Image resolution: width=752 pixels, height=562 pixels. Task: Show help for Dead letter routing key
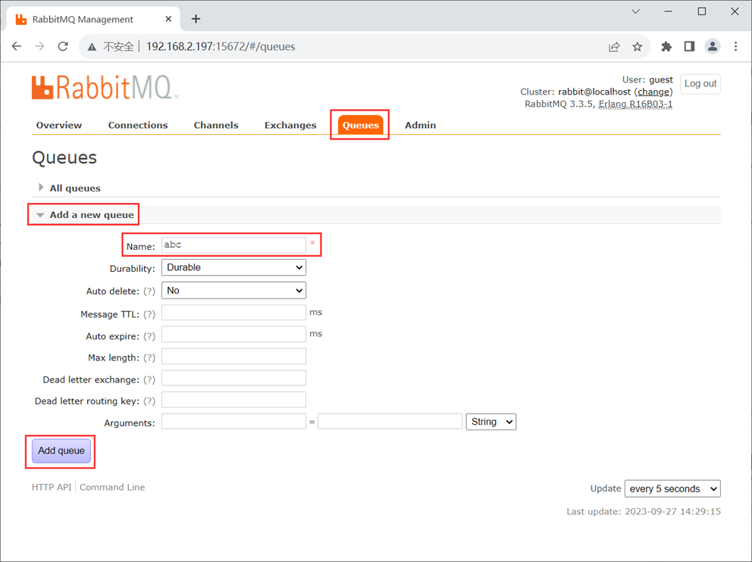point(149,401)
